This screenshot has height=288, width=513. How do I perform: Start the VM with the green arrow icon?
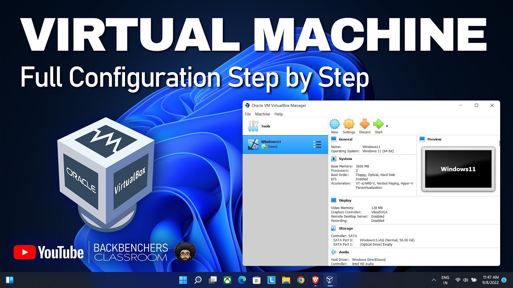click(378, 124)
